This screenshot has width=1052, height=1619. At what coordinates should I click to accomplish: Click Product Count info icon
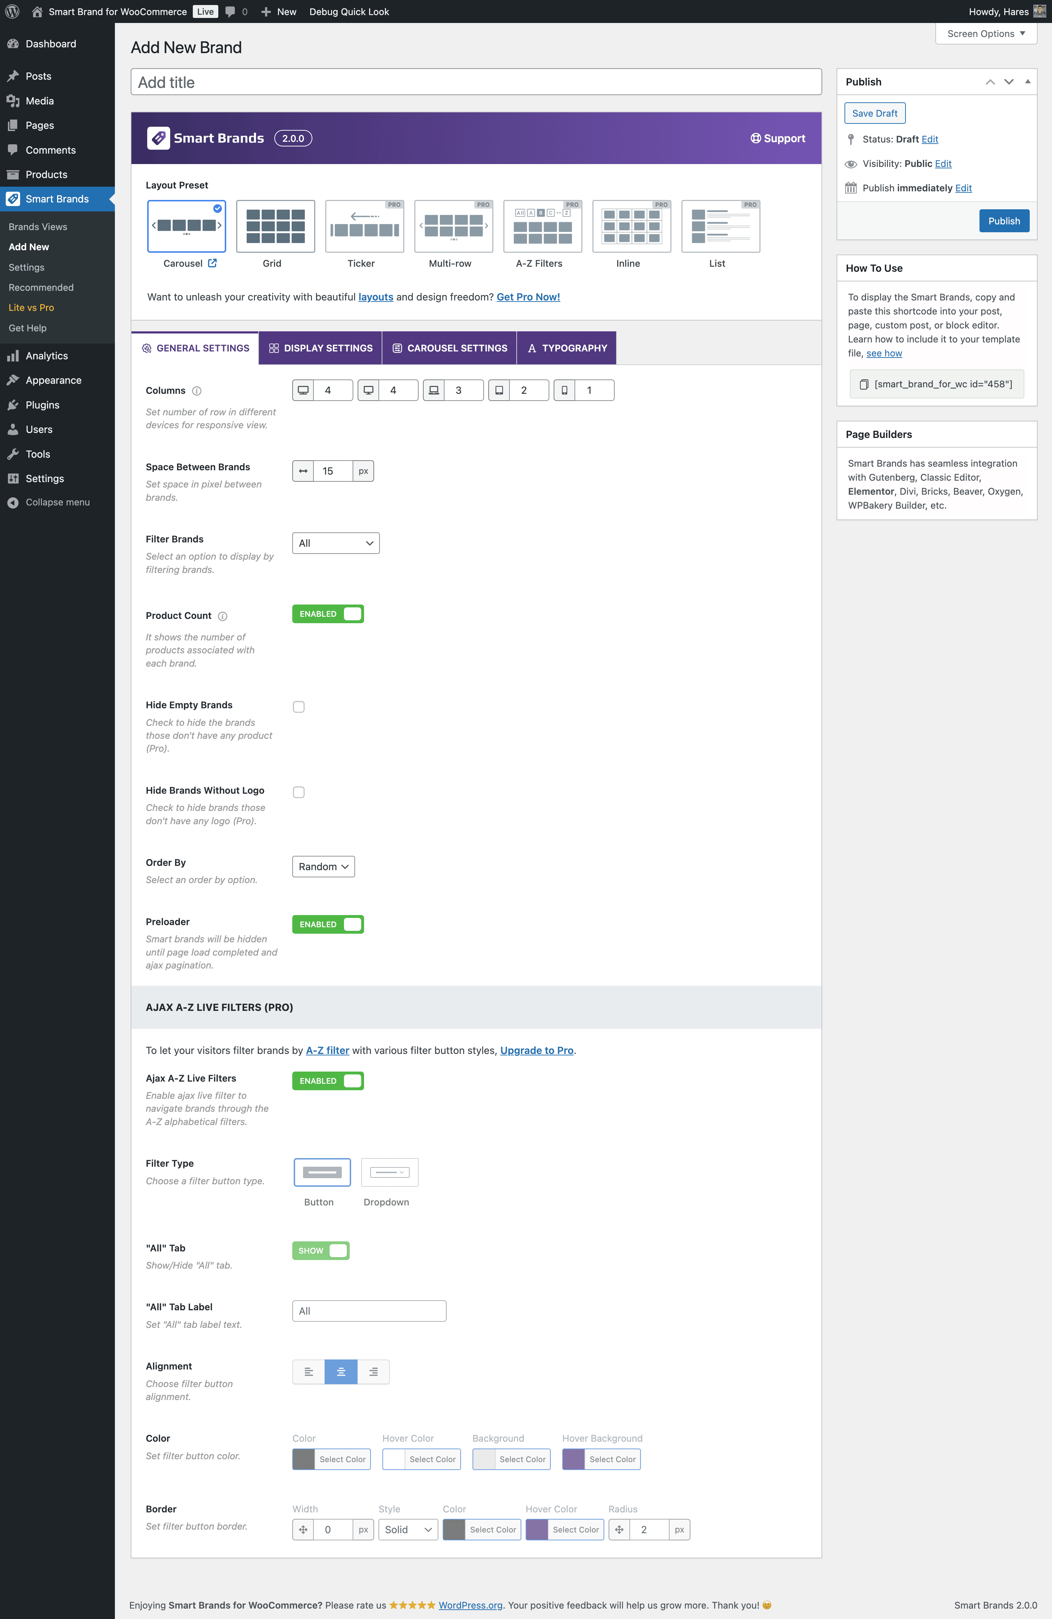pos(223,616)
